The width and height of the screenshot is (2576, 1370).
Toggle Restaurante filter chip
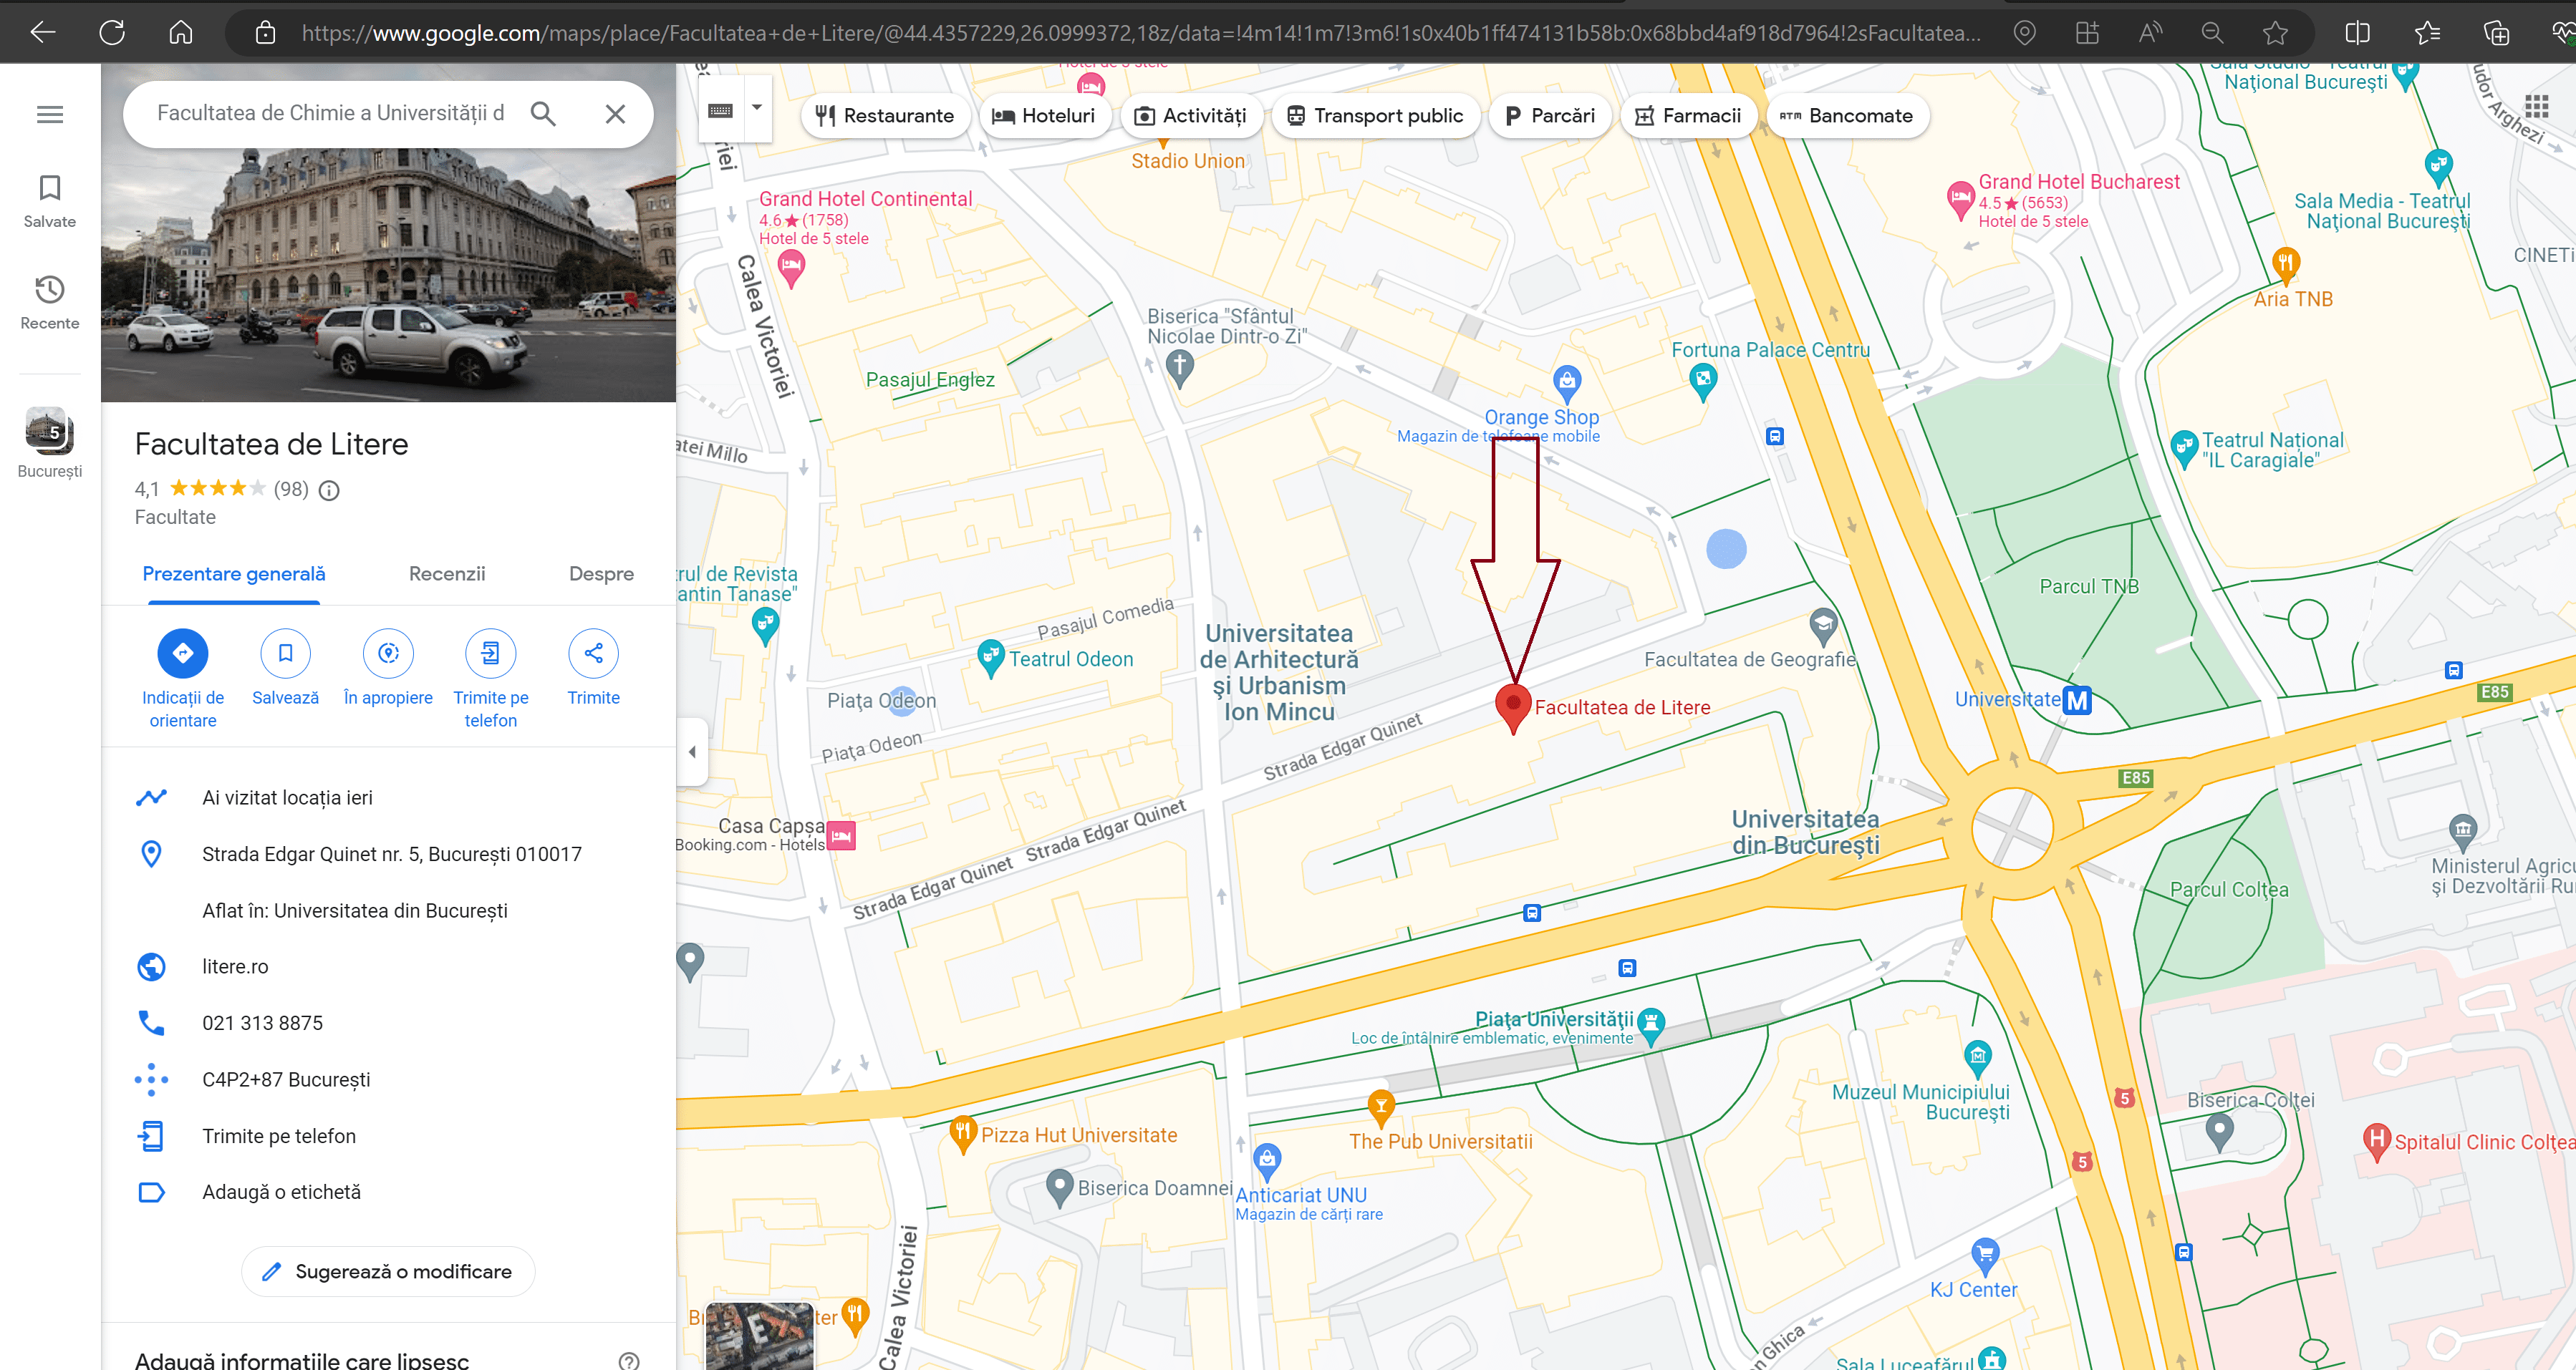[x=885, y=116]
